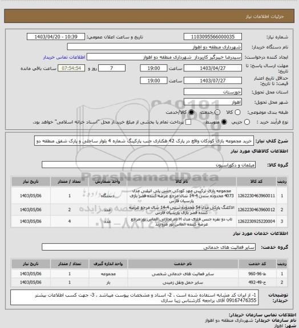Click the price validity date 1403/07/27
Viewport: 299px width, 328px height.
(x=213, y=80)
